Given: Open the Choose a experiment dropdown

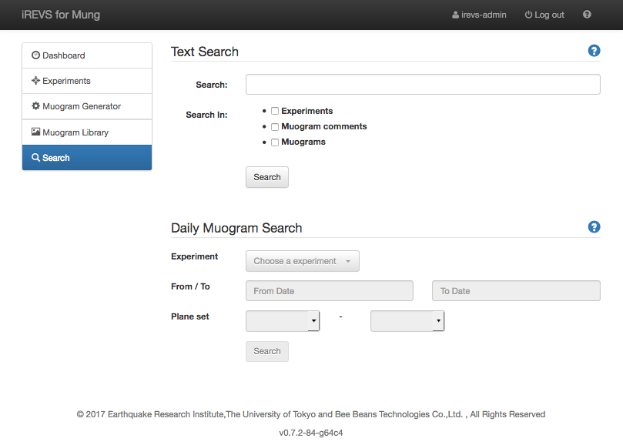Looking at the screenshot, I should pos(302,261).
